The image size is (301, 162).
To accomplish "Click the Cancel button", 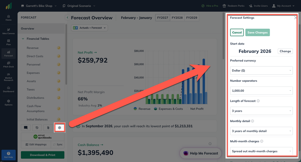I will click(237, 32).
